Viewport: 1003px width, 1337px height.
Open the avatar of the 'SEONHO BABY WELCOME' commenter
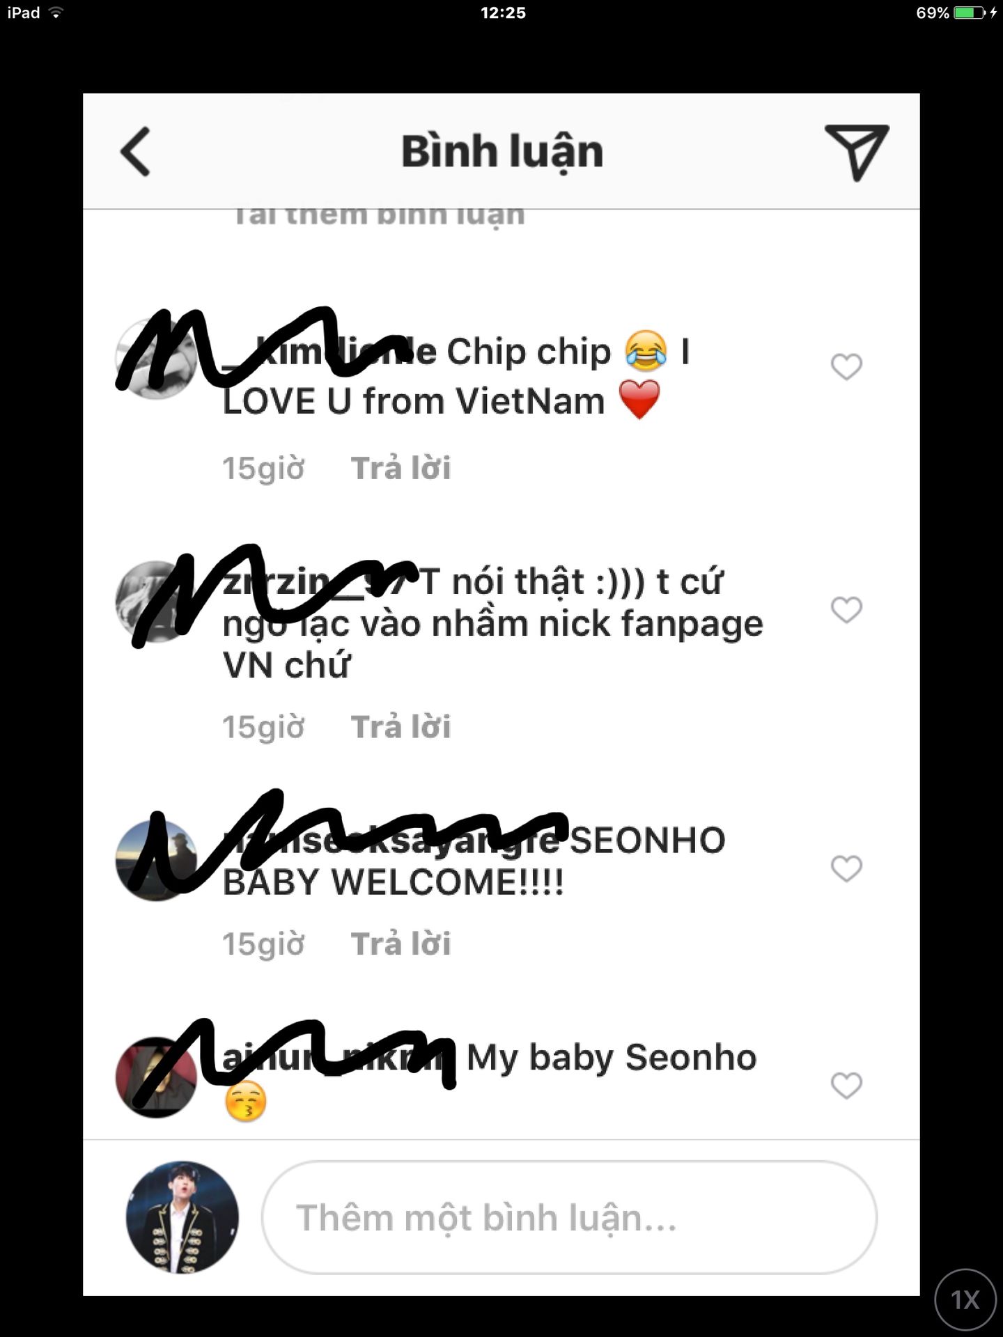click(156, 861)
